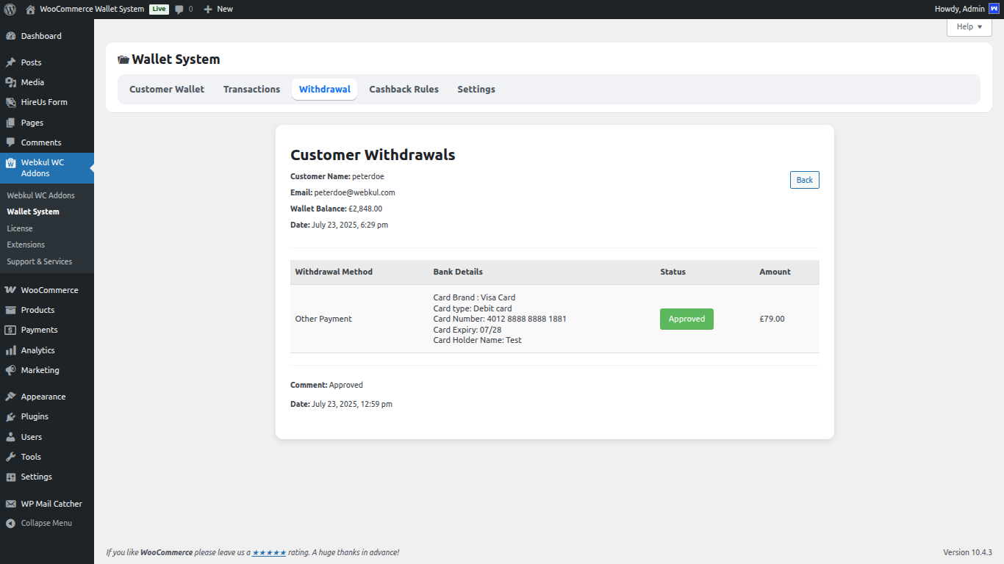The image size is (1004, 564).
Task: Click the Plugins icon in the sidebar
Action: tap(10, 416)
